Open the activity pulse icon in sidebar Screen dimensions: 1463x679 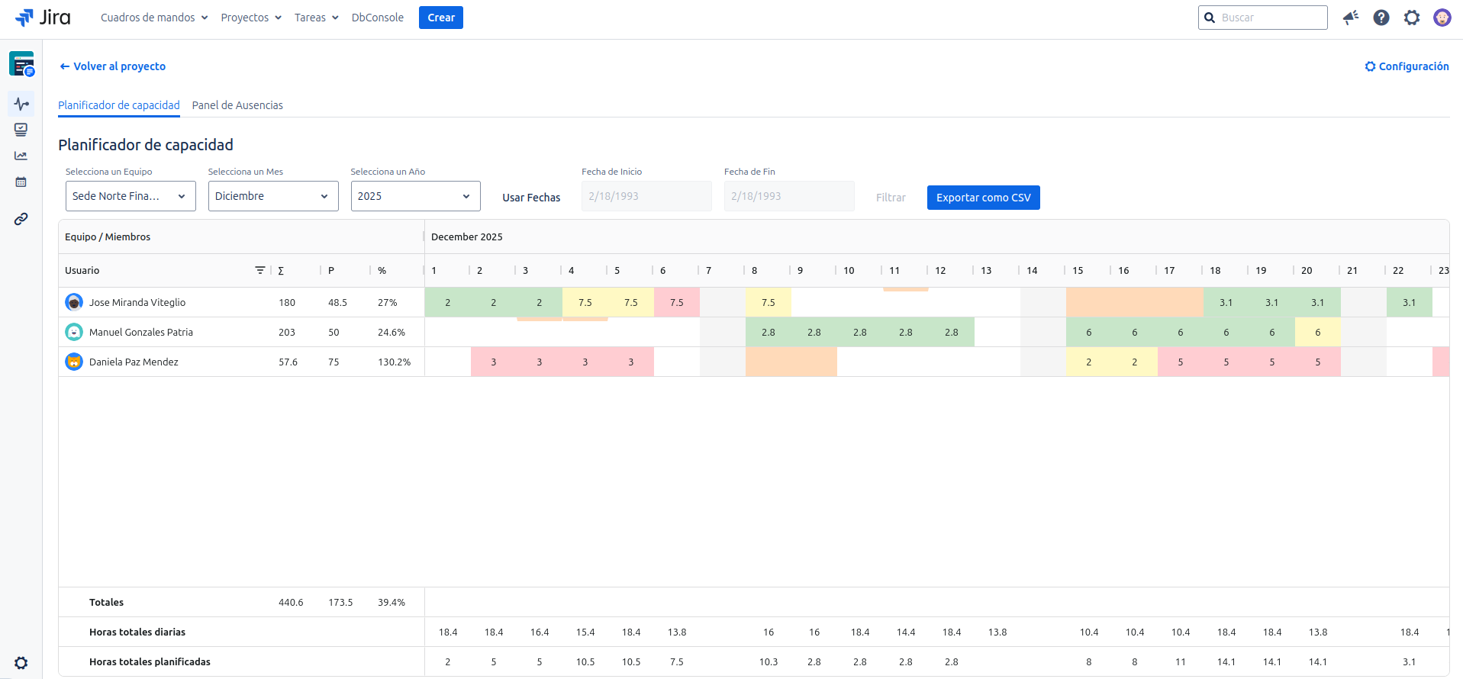pos(21,104)
